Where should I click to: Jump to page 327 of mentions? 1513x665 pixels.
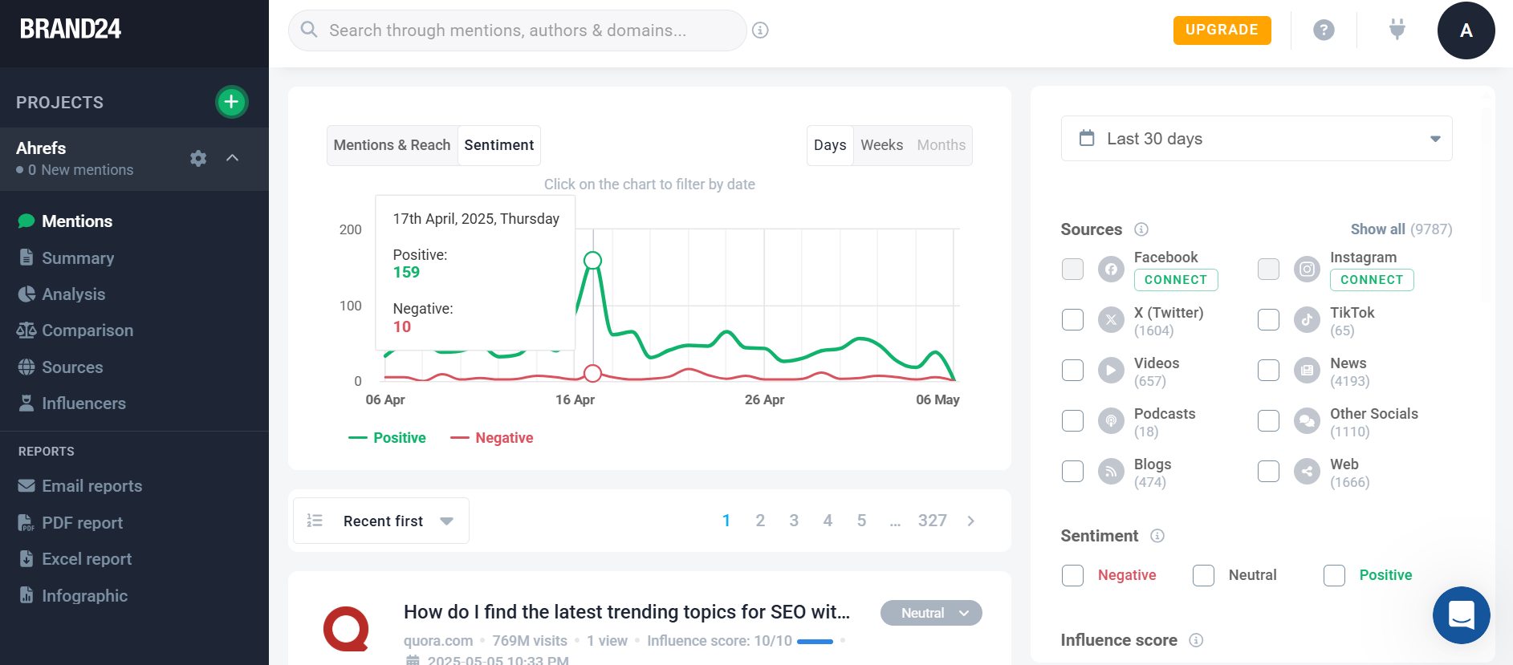(x=933, y=521)
